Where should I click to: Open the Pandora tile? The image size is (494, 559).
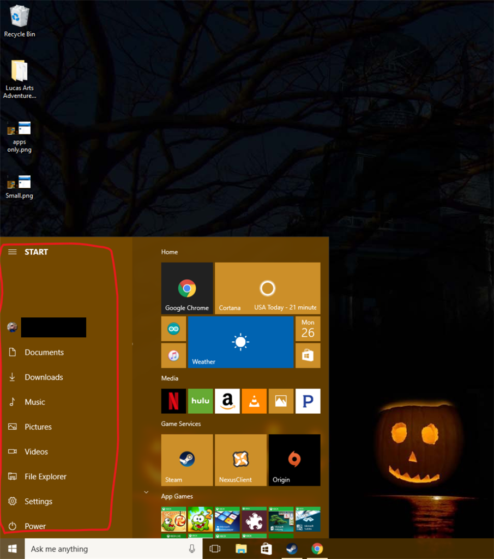click(308, 401)
